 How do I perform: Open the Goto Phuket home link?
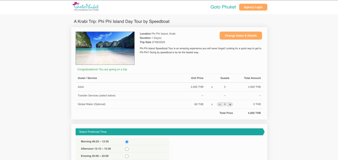[223, 7]
